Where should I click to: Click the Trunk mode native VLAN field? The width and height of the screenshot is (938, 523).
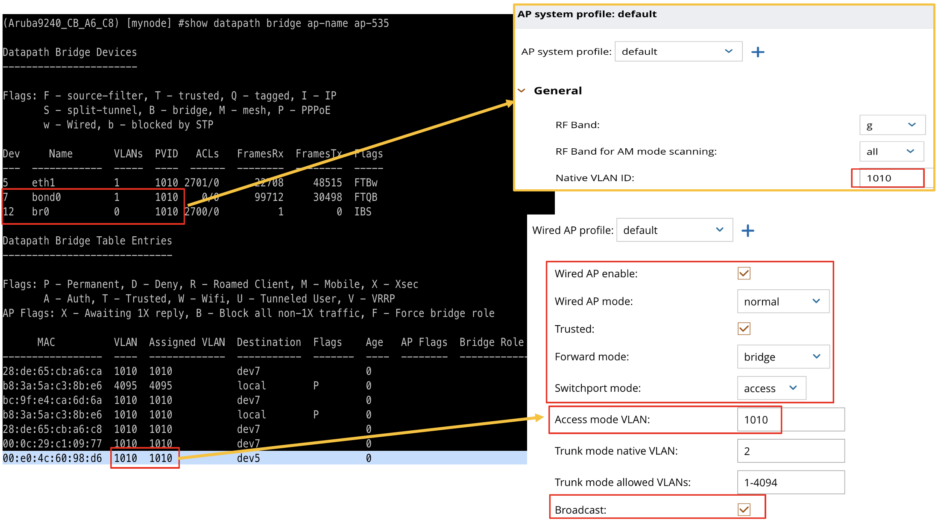click(791, 451)
